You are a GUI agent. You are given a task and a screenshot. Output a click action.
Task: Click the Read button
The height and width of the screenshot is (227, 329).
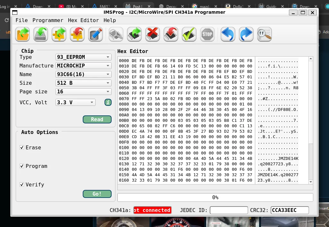click(97, 120)
